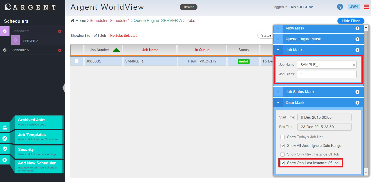The image size is (371, 182).
Task: Click the Archived Jobs tray icon
Action: (x=5, y=127)
